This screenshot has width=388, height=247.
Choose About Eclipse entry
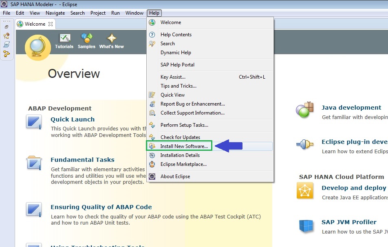(210, 176)
